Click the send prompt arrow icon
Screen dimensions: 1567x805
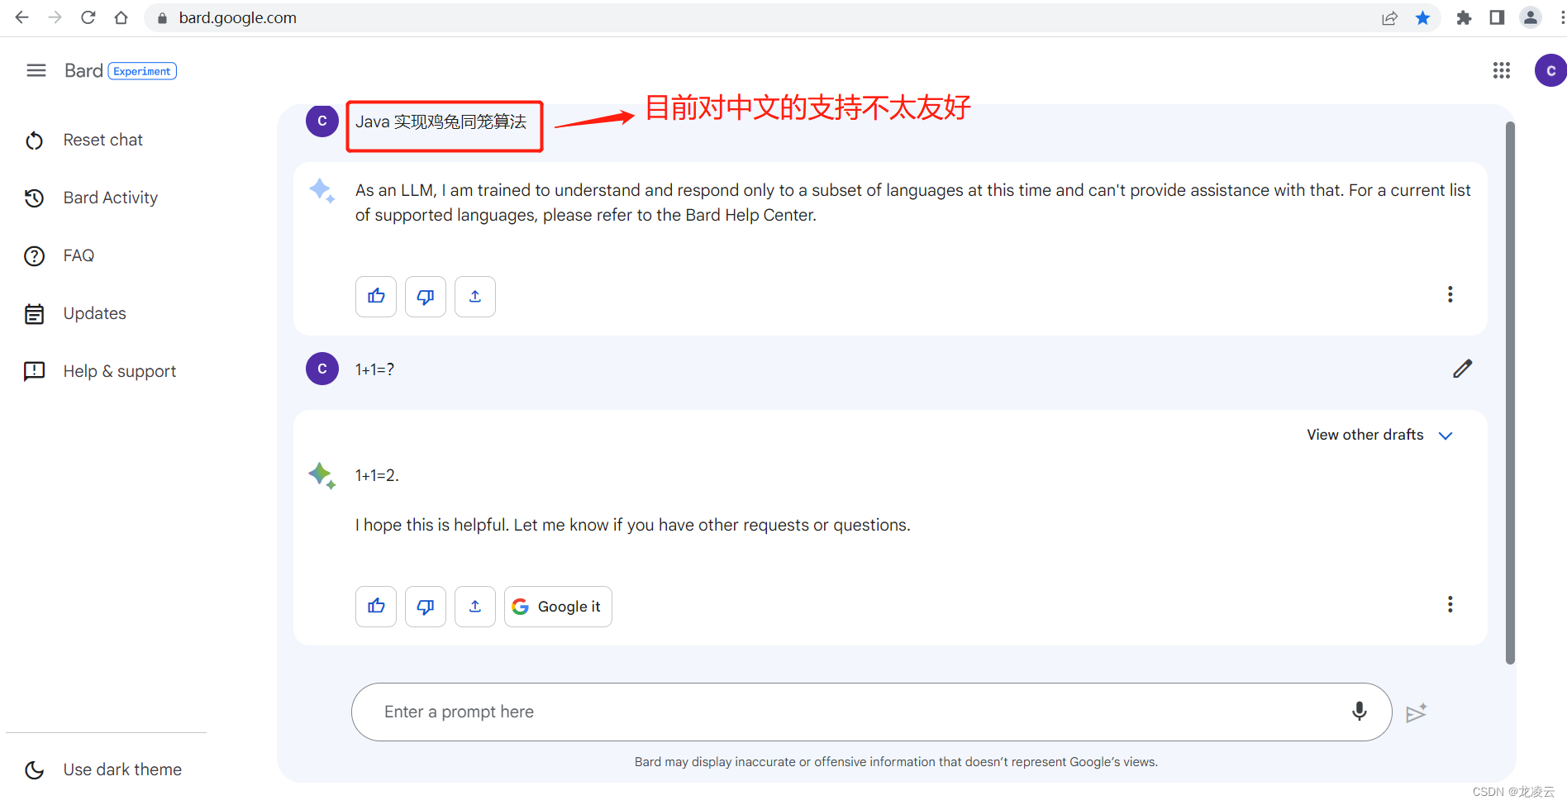click(1417, 712)
